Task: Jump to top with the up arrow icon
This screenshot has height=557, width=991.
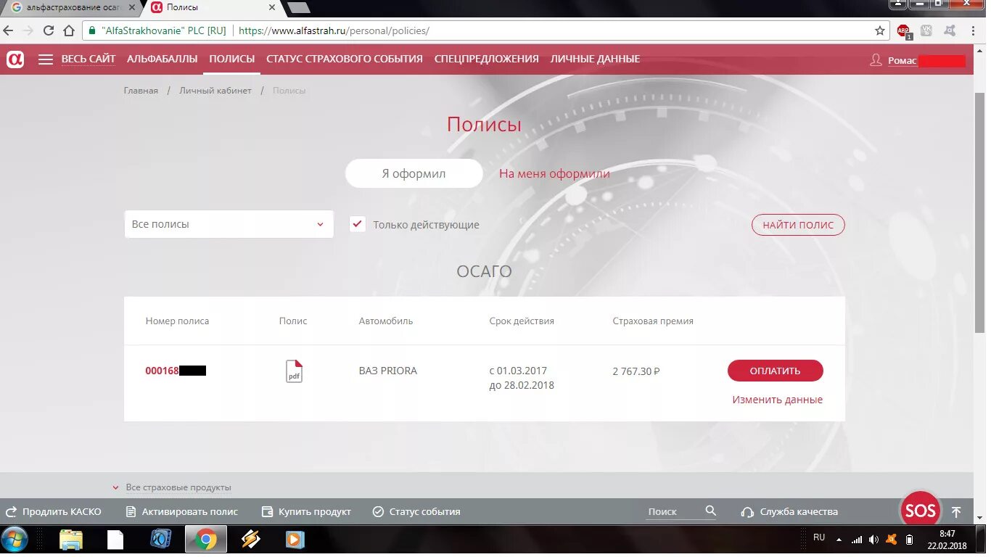Action: 956,512
